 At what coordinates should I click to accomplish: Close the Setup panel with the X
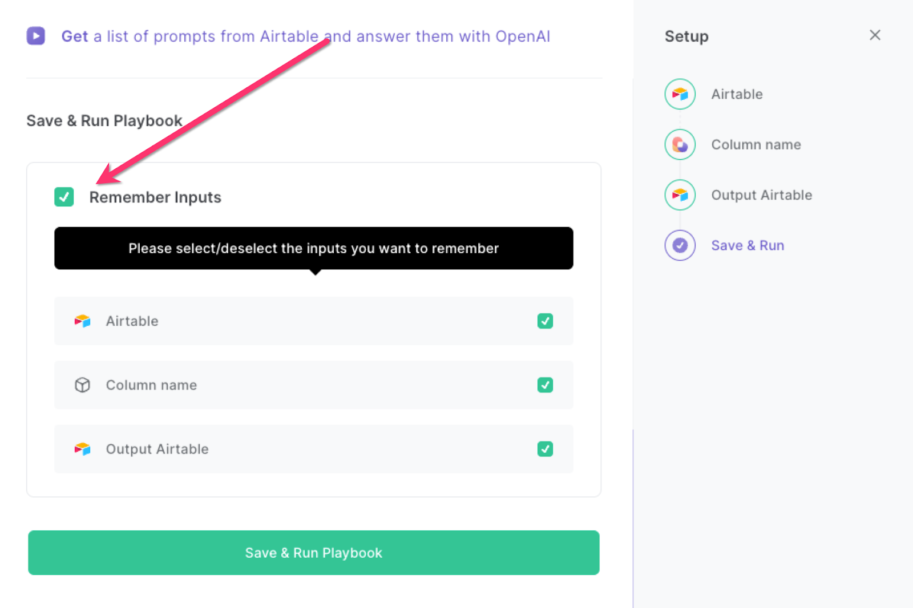click(875, 35)
